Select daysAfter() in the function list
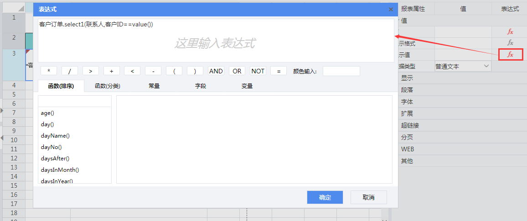Screen dimensions: 527x221 click(x=55, y=159)
